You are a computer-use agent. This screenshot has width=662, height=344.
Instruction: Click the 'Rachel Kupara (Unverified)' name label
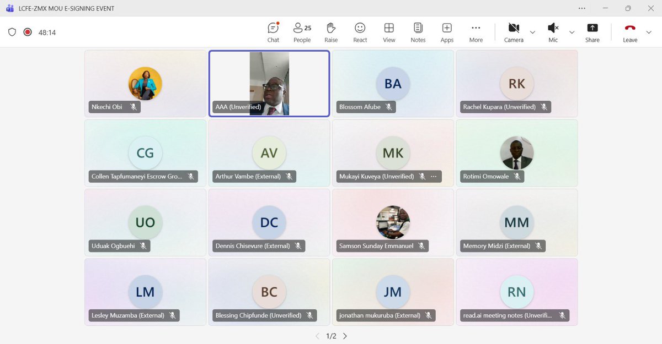point(499,107)
